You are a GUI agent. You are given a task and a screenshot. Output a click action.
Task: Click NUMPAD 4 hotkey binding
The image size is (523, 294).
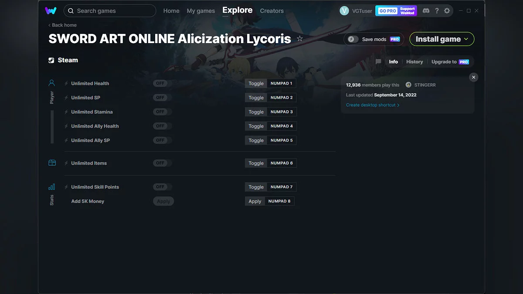point(282,126)
